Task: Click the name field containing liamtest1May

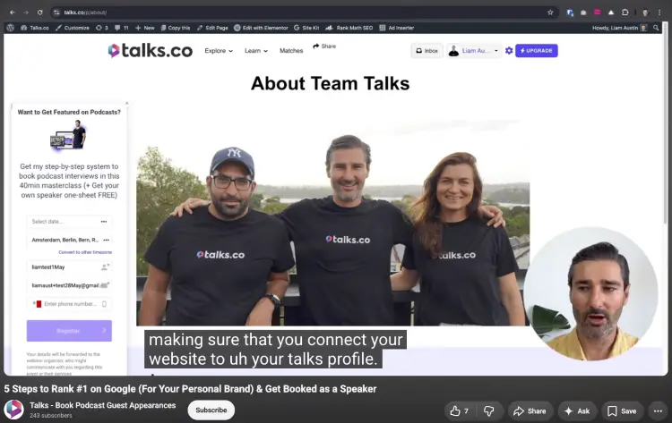Action: 69,266
